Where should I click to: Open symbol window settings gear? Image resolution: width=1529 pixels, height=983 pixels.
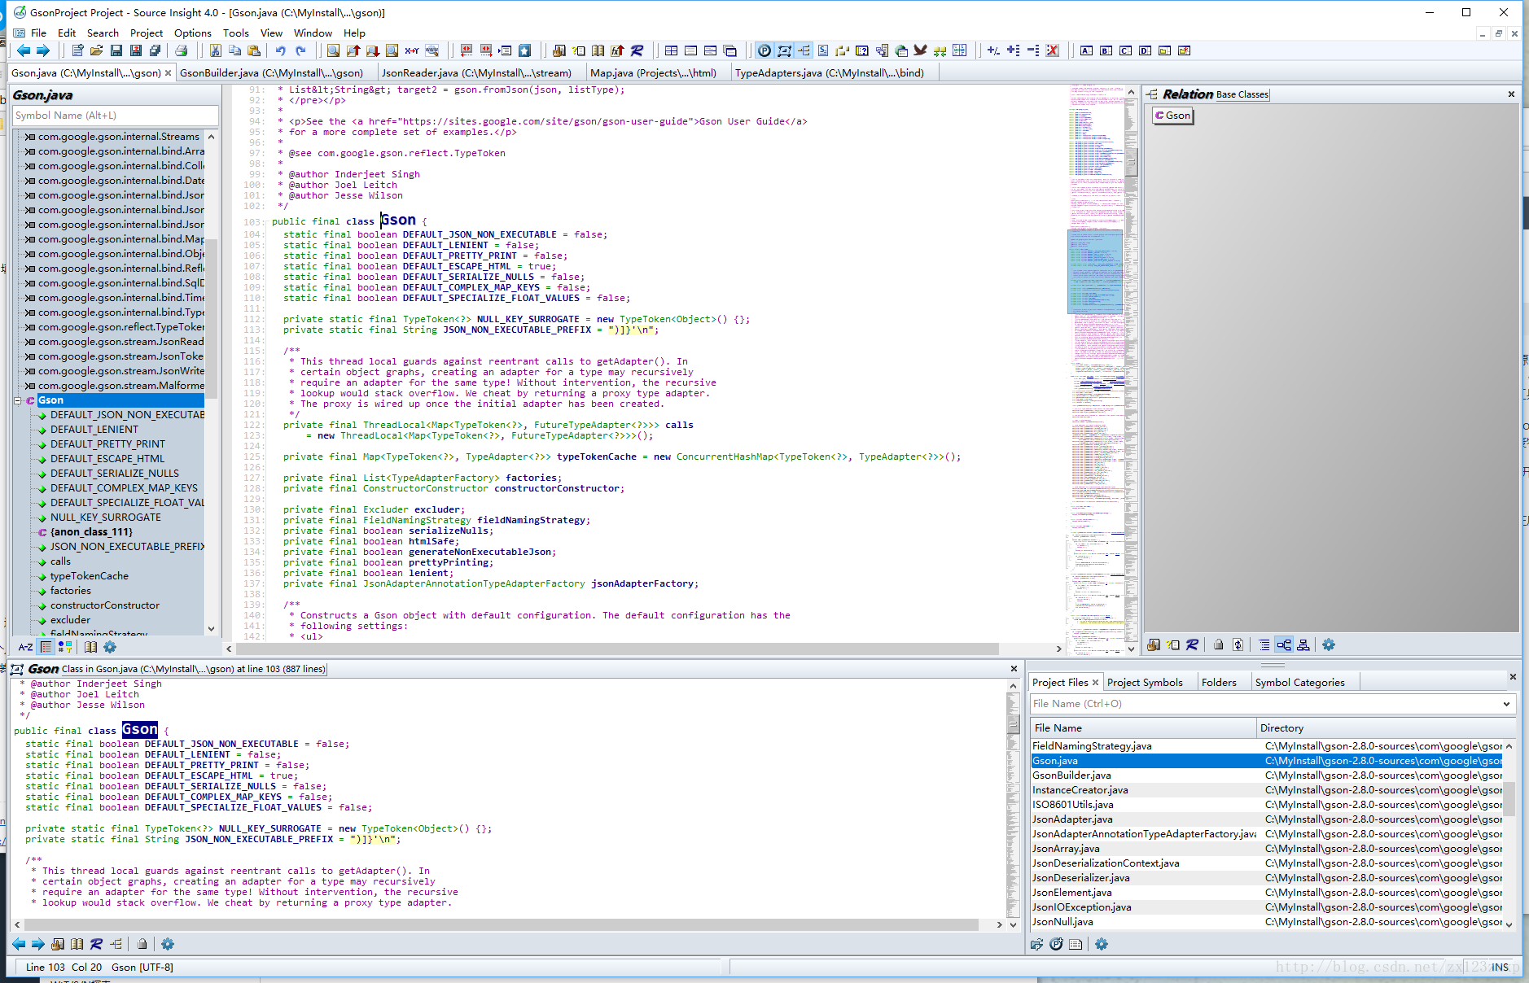click(x=110, y=647)
